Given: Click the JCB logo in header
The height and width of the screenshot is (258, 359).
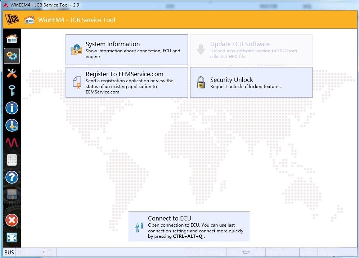Looking at the screenshot, I should point(12,19).
